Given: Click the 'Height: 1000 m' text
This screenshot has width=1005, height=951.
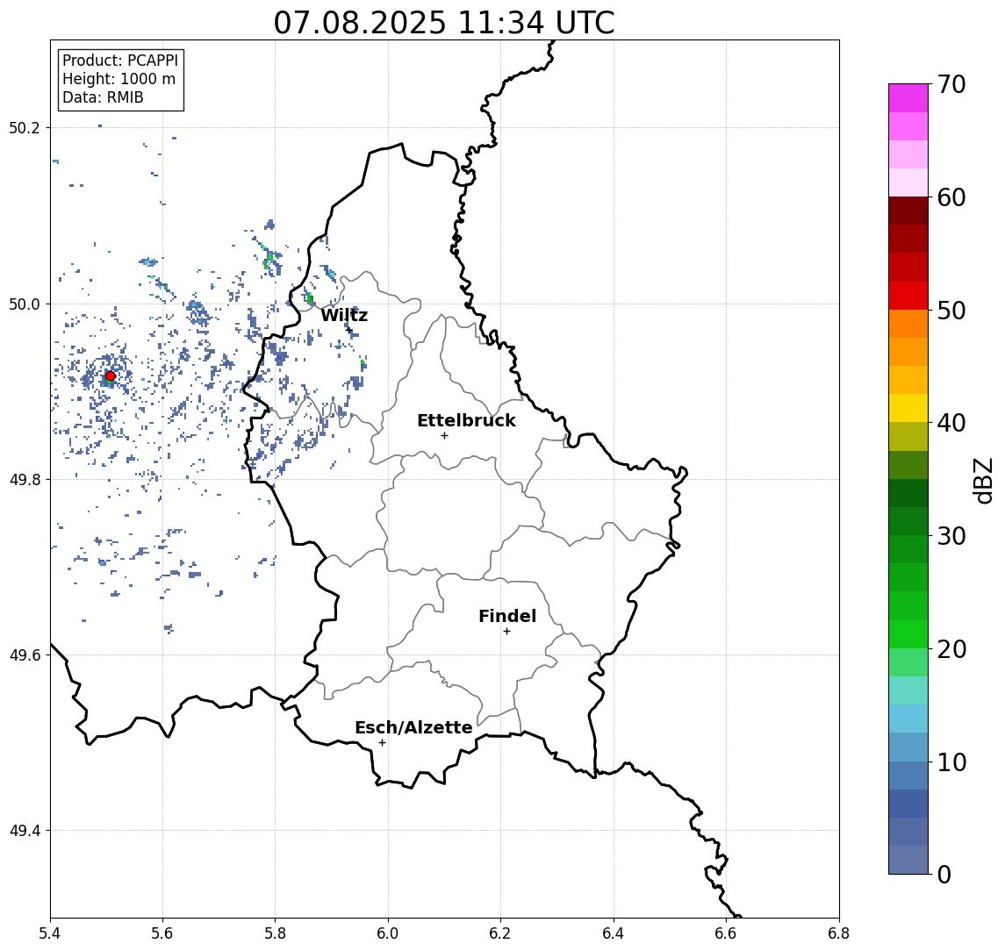Looking at the screenshot, I should coord(118,79).
